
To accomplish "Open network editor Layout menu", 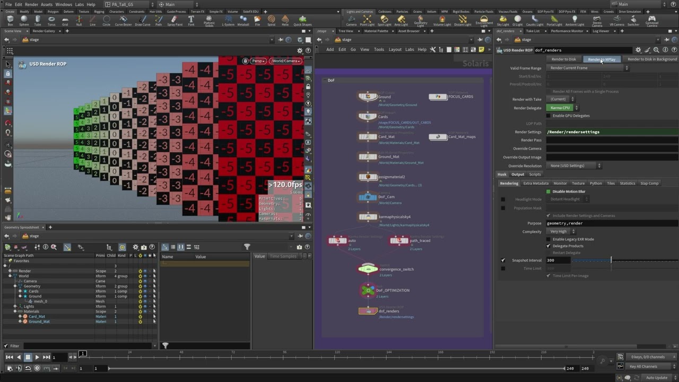I will [395, 49].
